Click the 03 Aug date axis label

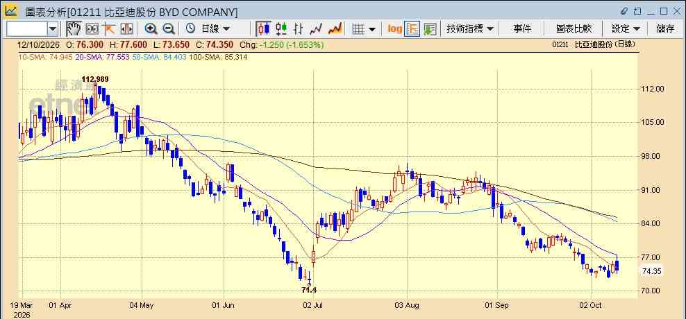tap(408, 305)
